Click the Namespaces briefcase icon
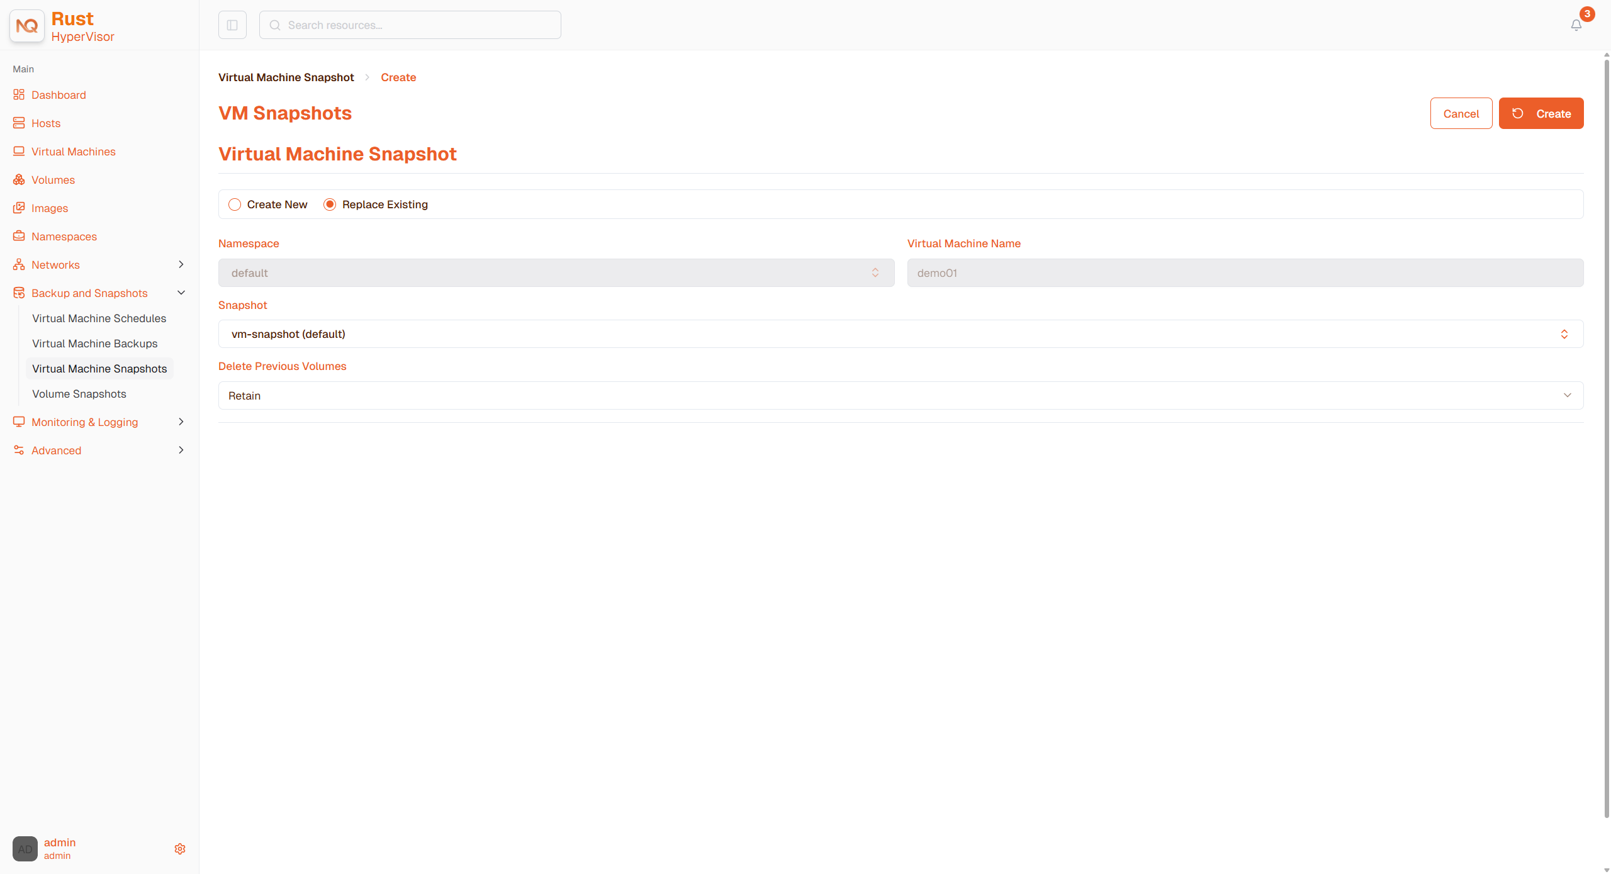The height and width of the screenshot is (874, 1611). point(19,236)
